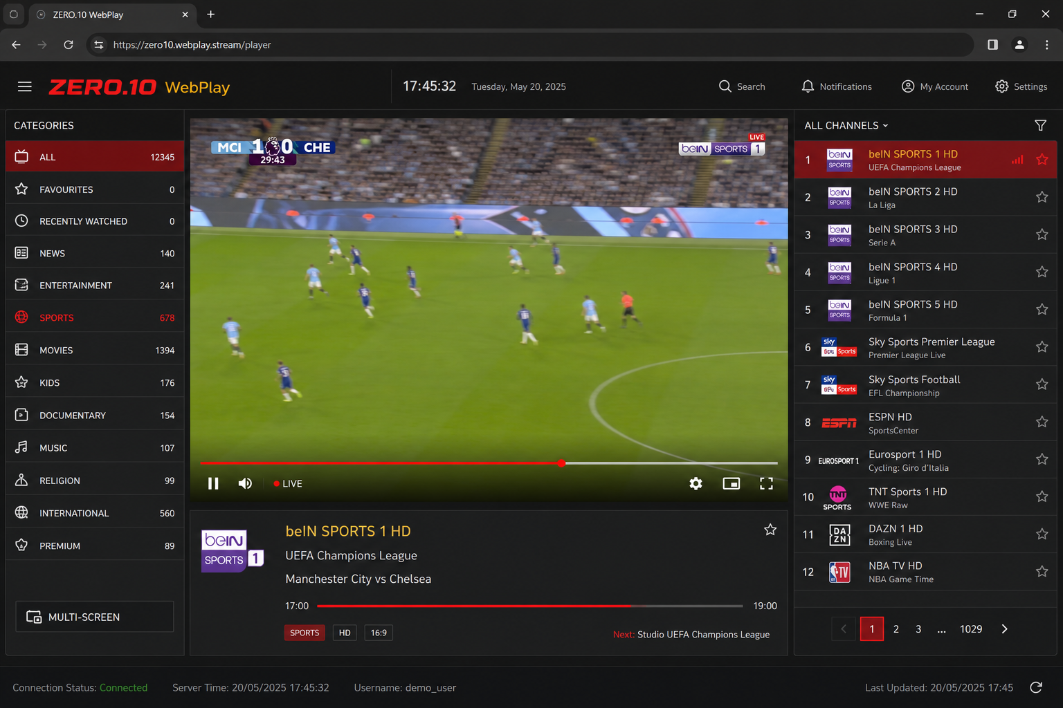Toggle favourite star for Eurosport 1 HD
Viewport: 1063px width, 708px height.
(1042, 459)
